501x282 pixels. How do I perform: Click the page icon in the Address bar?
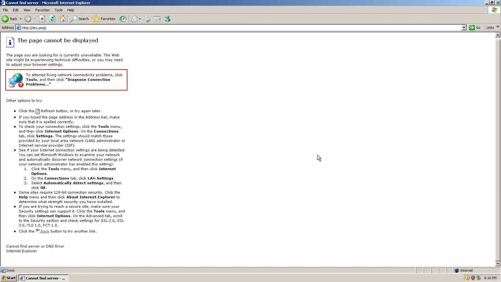click(19, 28)
